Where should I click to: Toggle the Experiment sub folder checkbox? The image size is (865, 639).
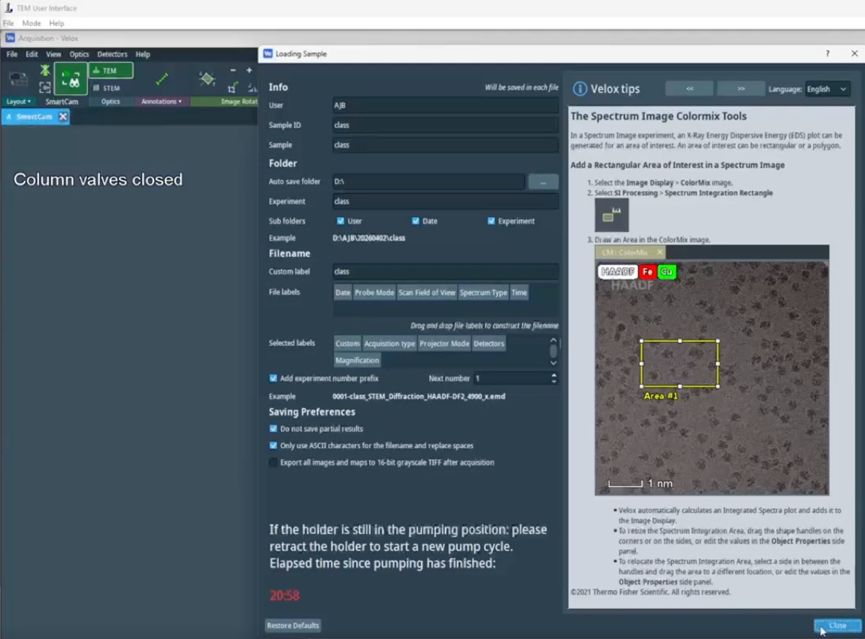point(492,221)
